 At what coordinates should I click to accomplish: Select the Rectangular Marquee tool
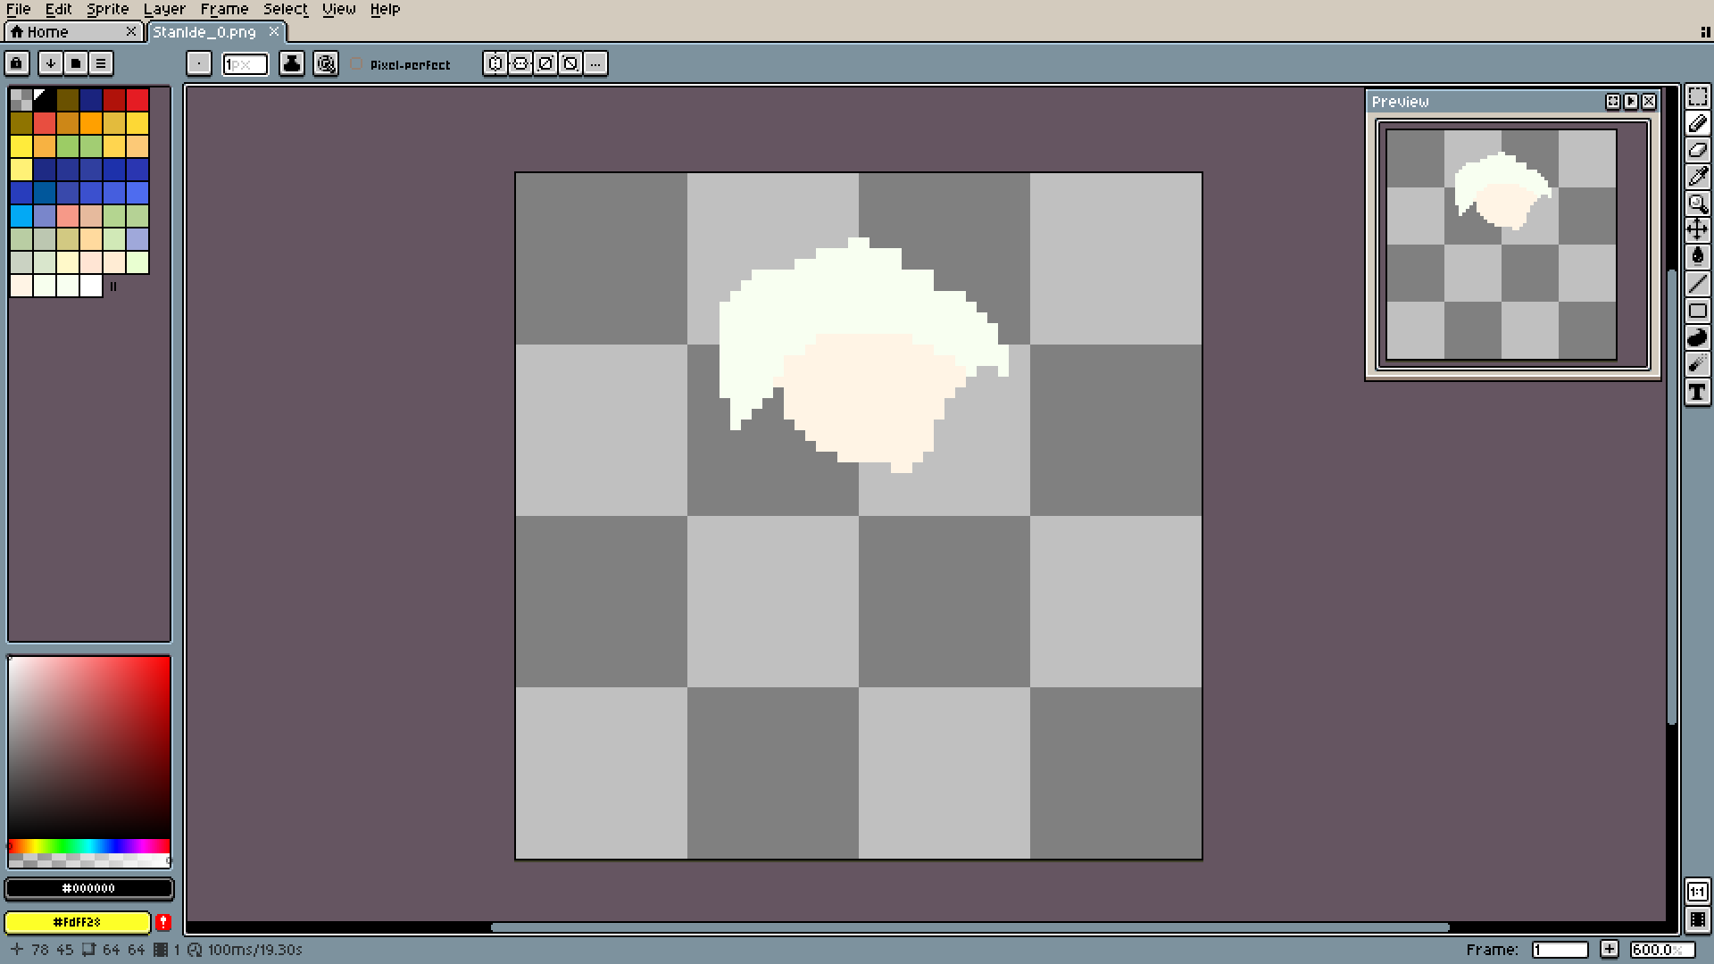(1697, 96)
